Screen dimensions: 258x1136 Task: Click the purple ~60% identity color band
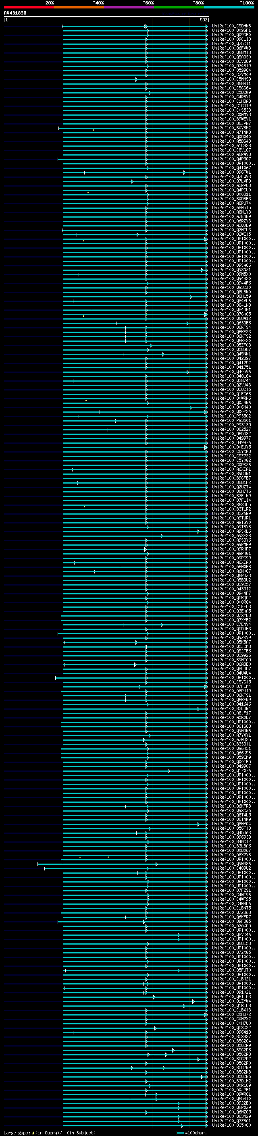[129, 7]
